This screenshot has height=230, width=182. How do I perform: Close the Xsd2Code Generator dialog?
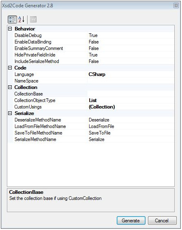click(x=176, y=6)
